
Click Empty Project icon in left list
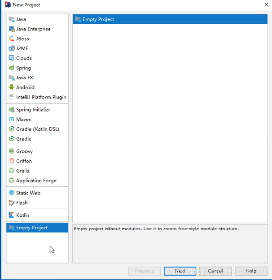12,228
